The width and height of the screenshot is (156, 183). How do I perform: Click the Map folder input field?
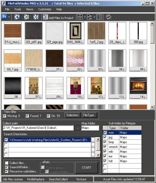click(90, 128)
